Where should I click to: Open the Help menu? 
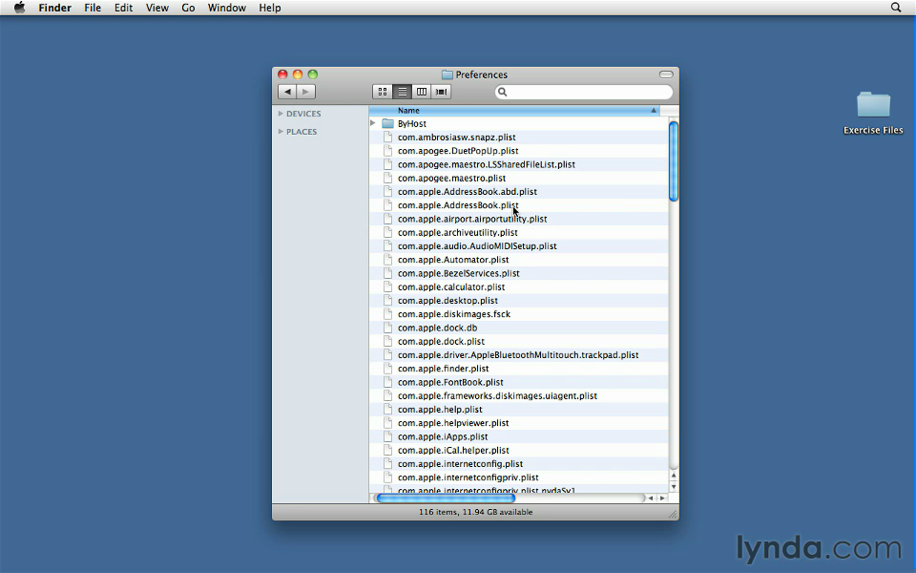click(x=270, y=8)
